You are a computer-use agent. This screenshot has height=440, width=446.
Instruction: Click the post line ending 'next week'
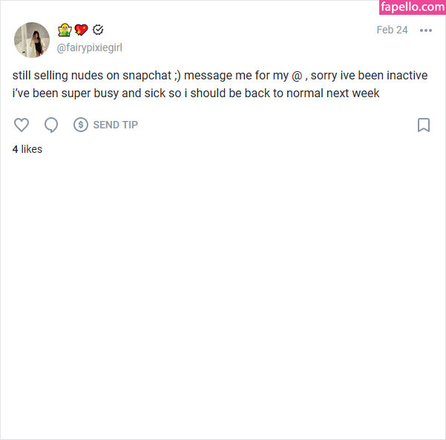tap(196, 93)
